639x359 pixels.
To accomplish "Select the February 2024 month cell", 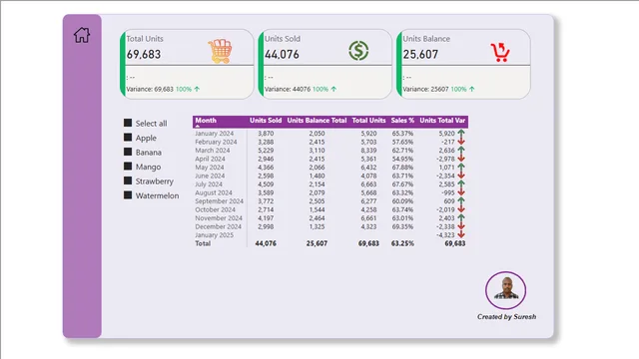I will click(x=216, y=142).
